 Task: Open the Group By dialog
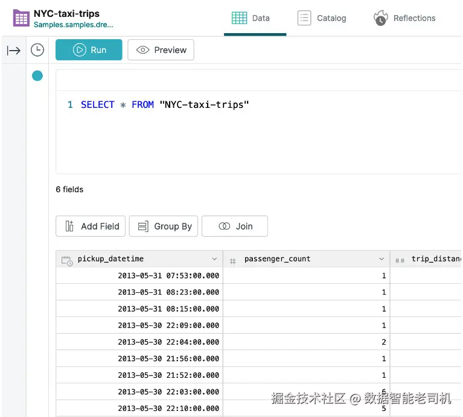point(164,226)
